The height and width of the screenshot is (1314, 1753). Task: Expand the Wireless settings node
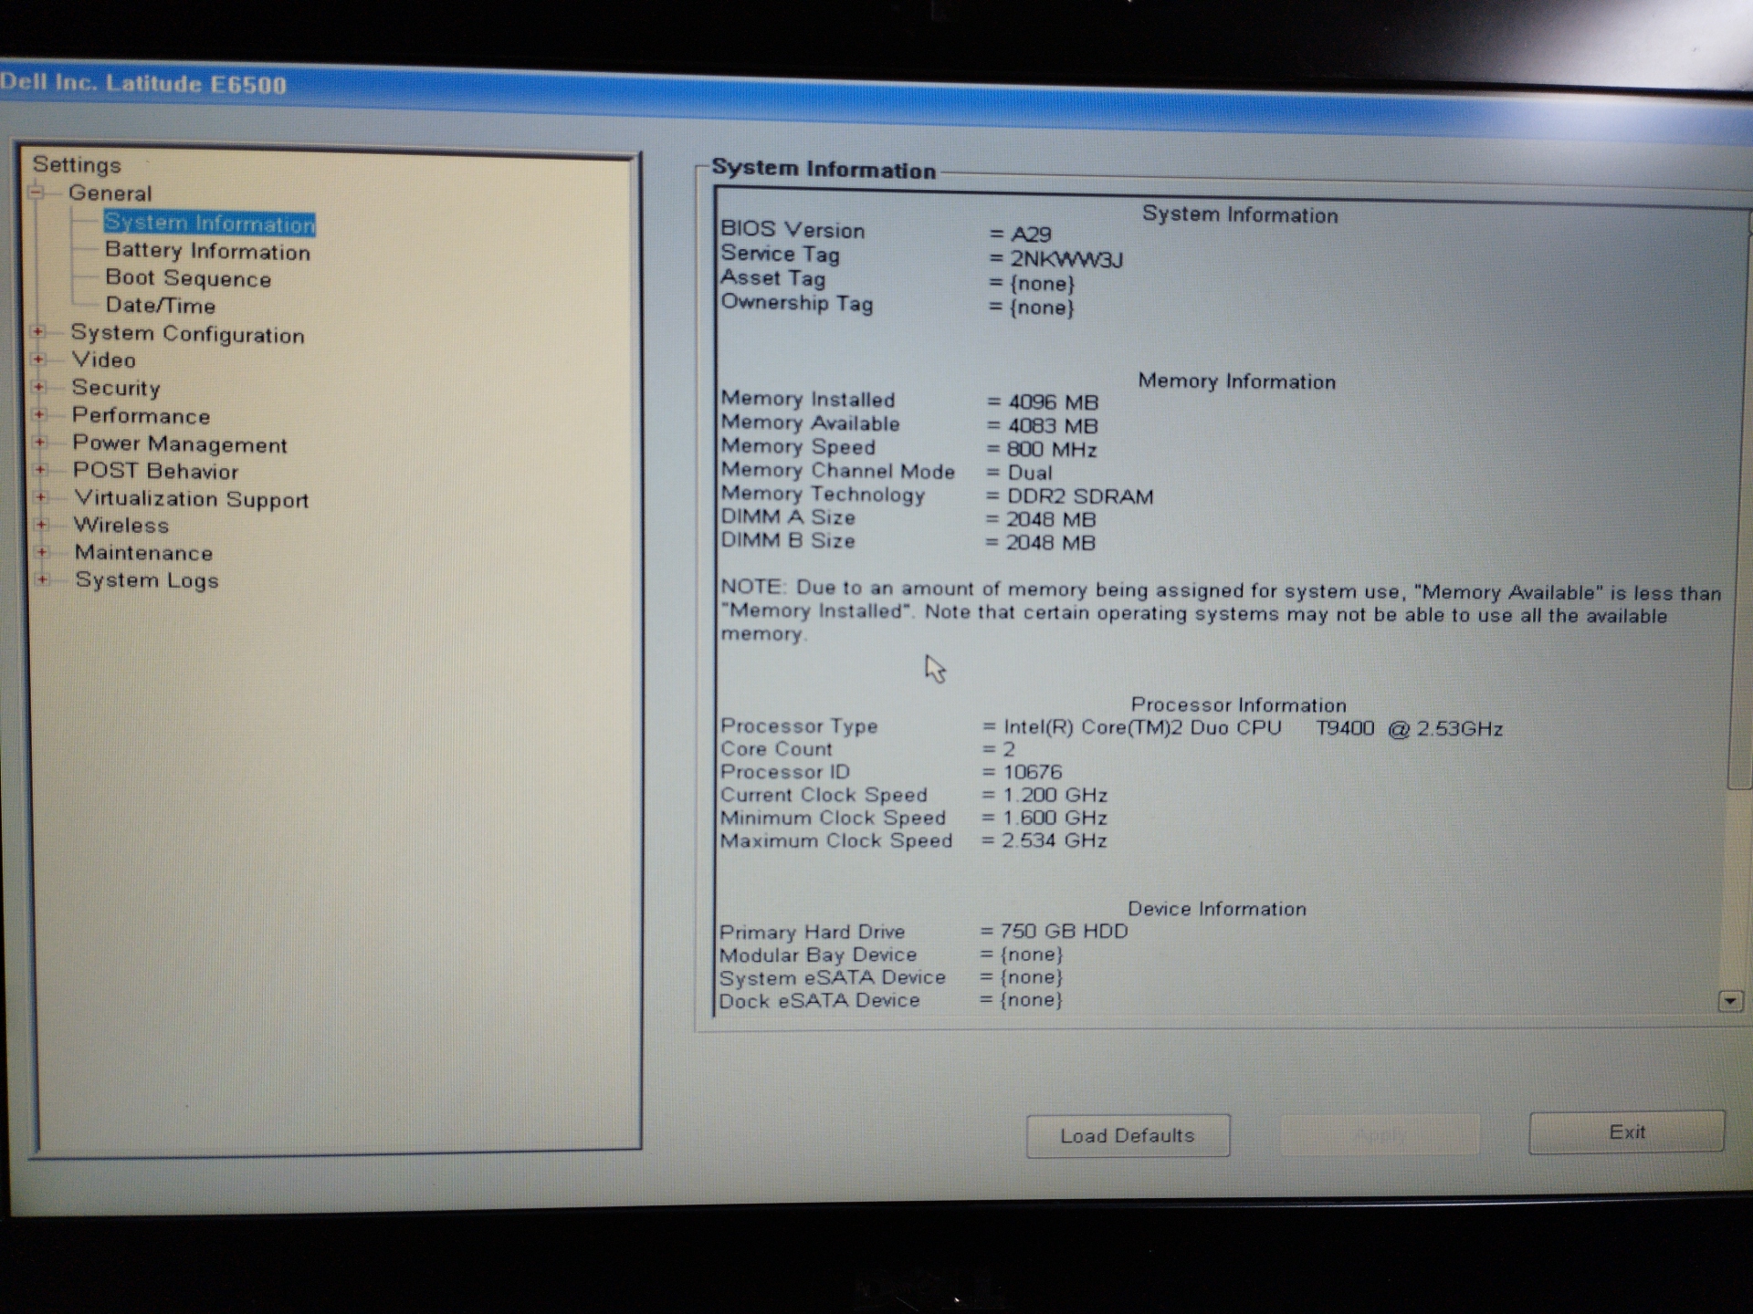tap(41, 525)
